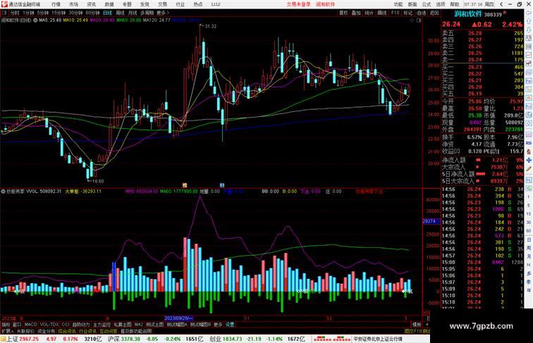Click the 上证 2967.25 index in the status bar
533x343 pixels.
click(23, 339)
